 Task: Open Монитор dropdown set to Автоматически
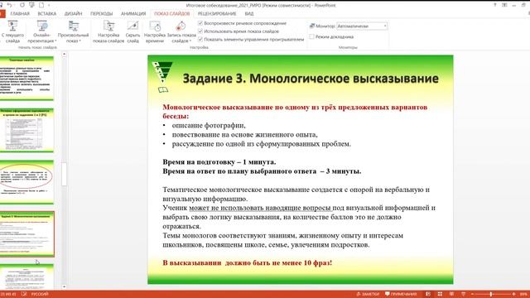pyautogui.click(x=362, y=26)
